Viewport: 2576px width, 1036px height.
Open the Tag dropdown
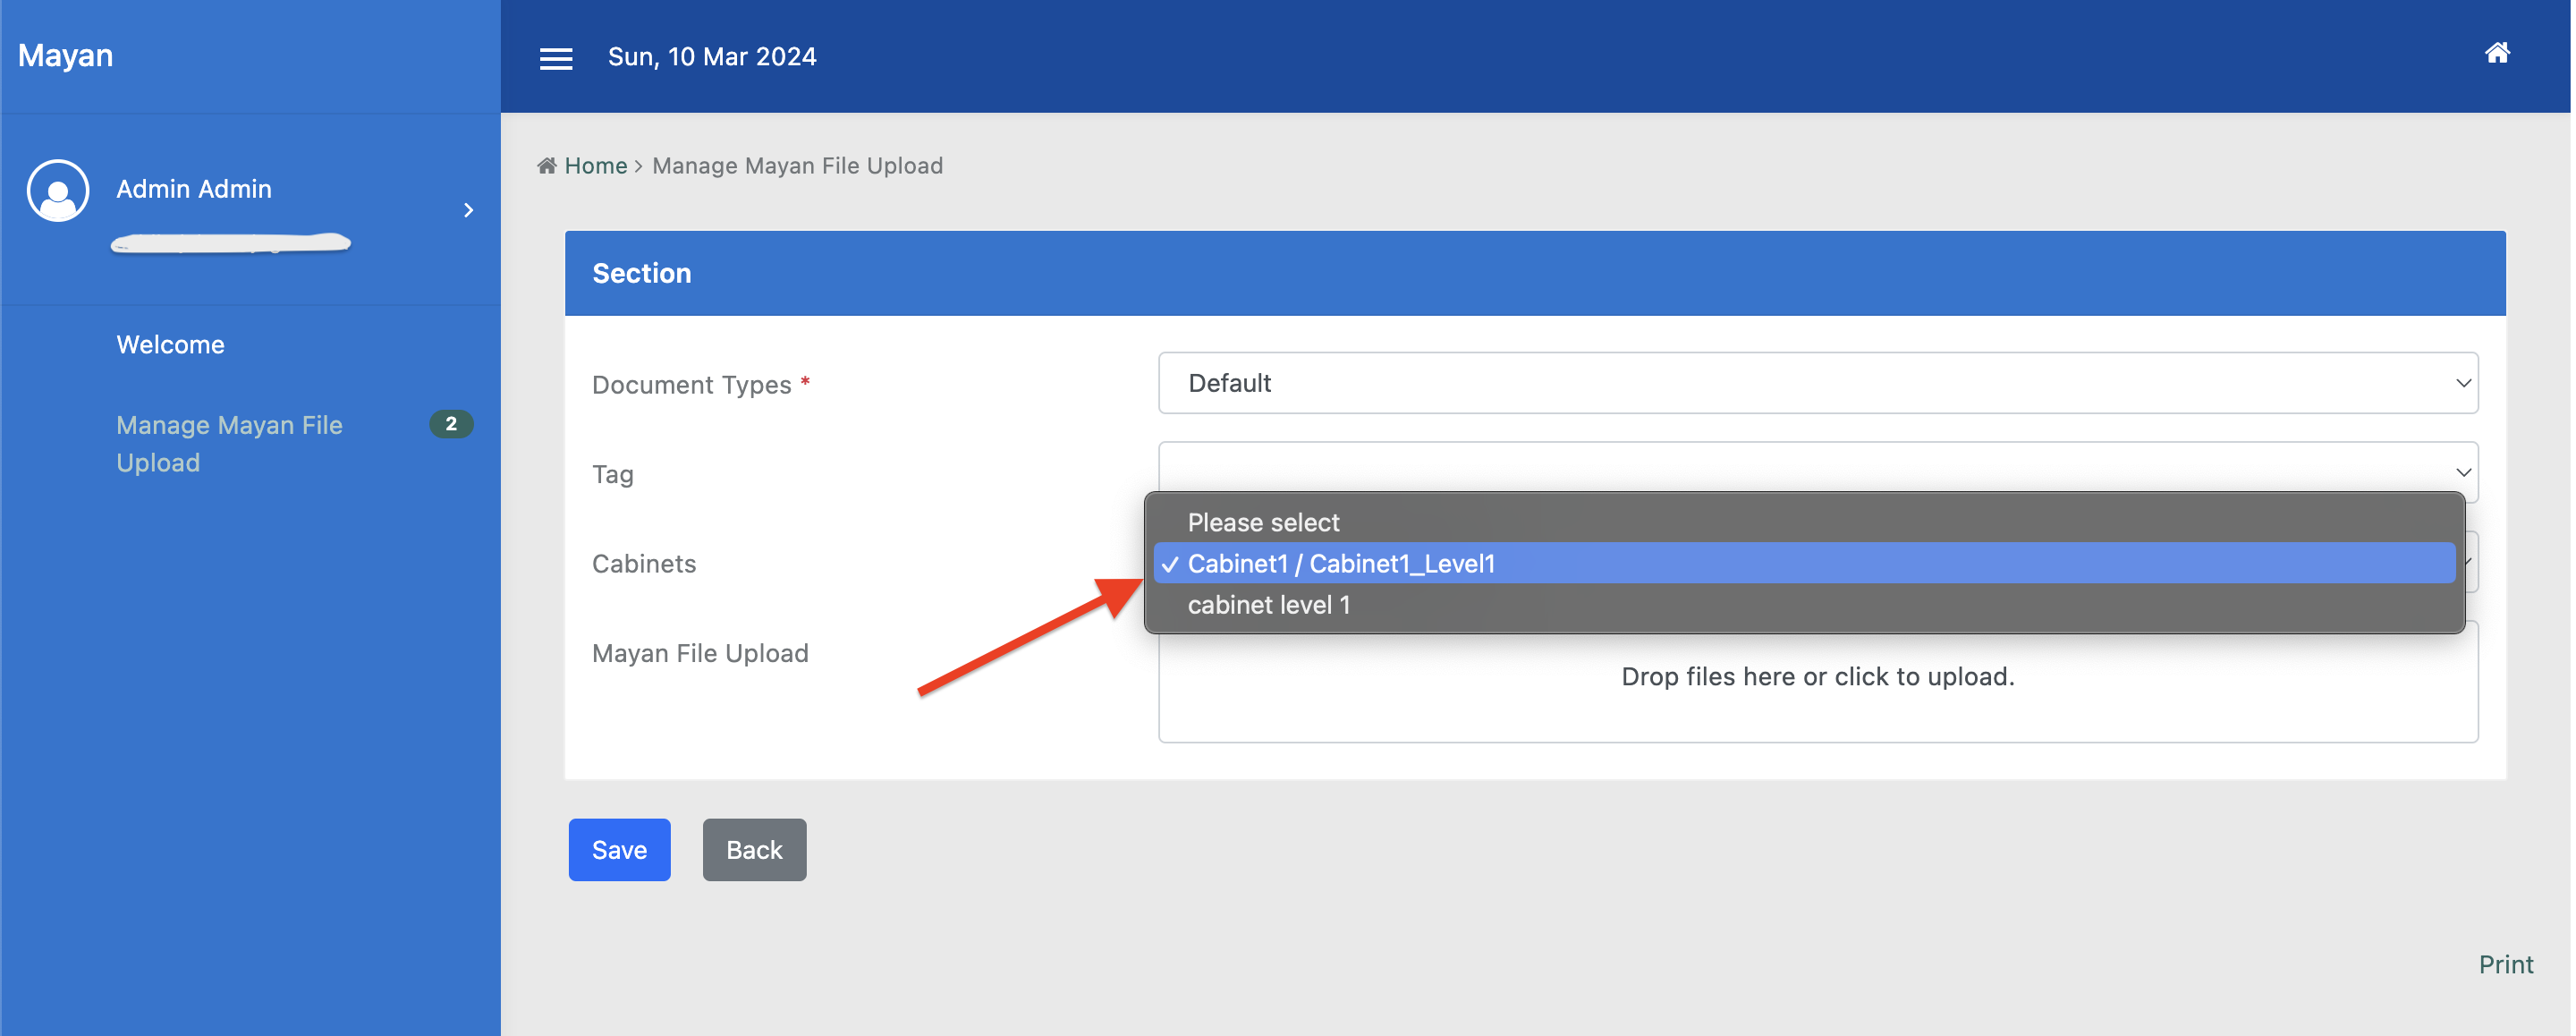1817,471
